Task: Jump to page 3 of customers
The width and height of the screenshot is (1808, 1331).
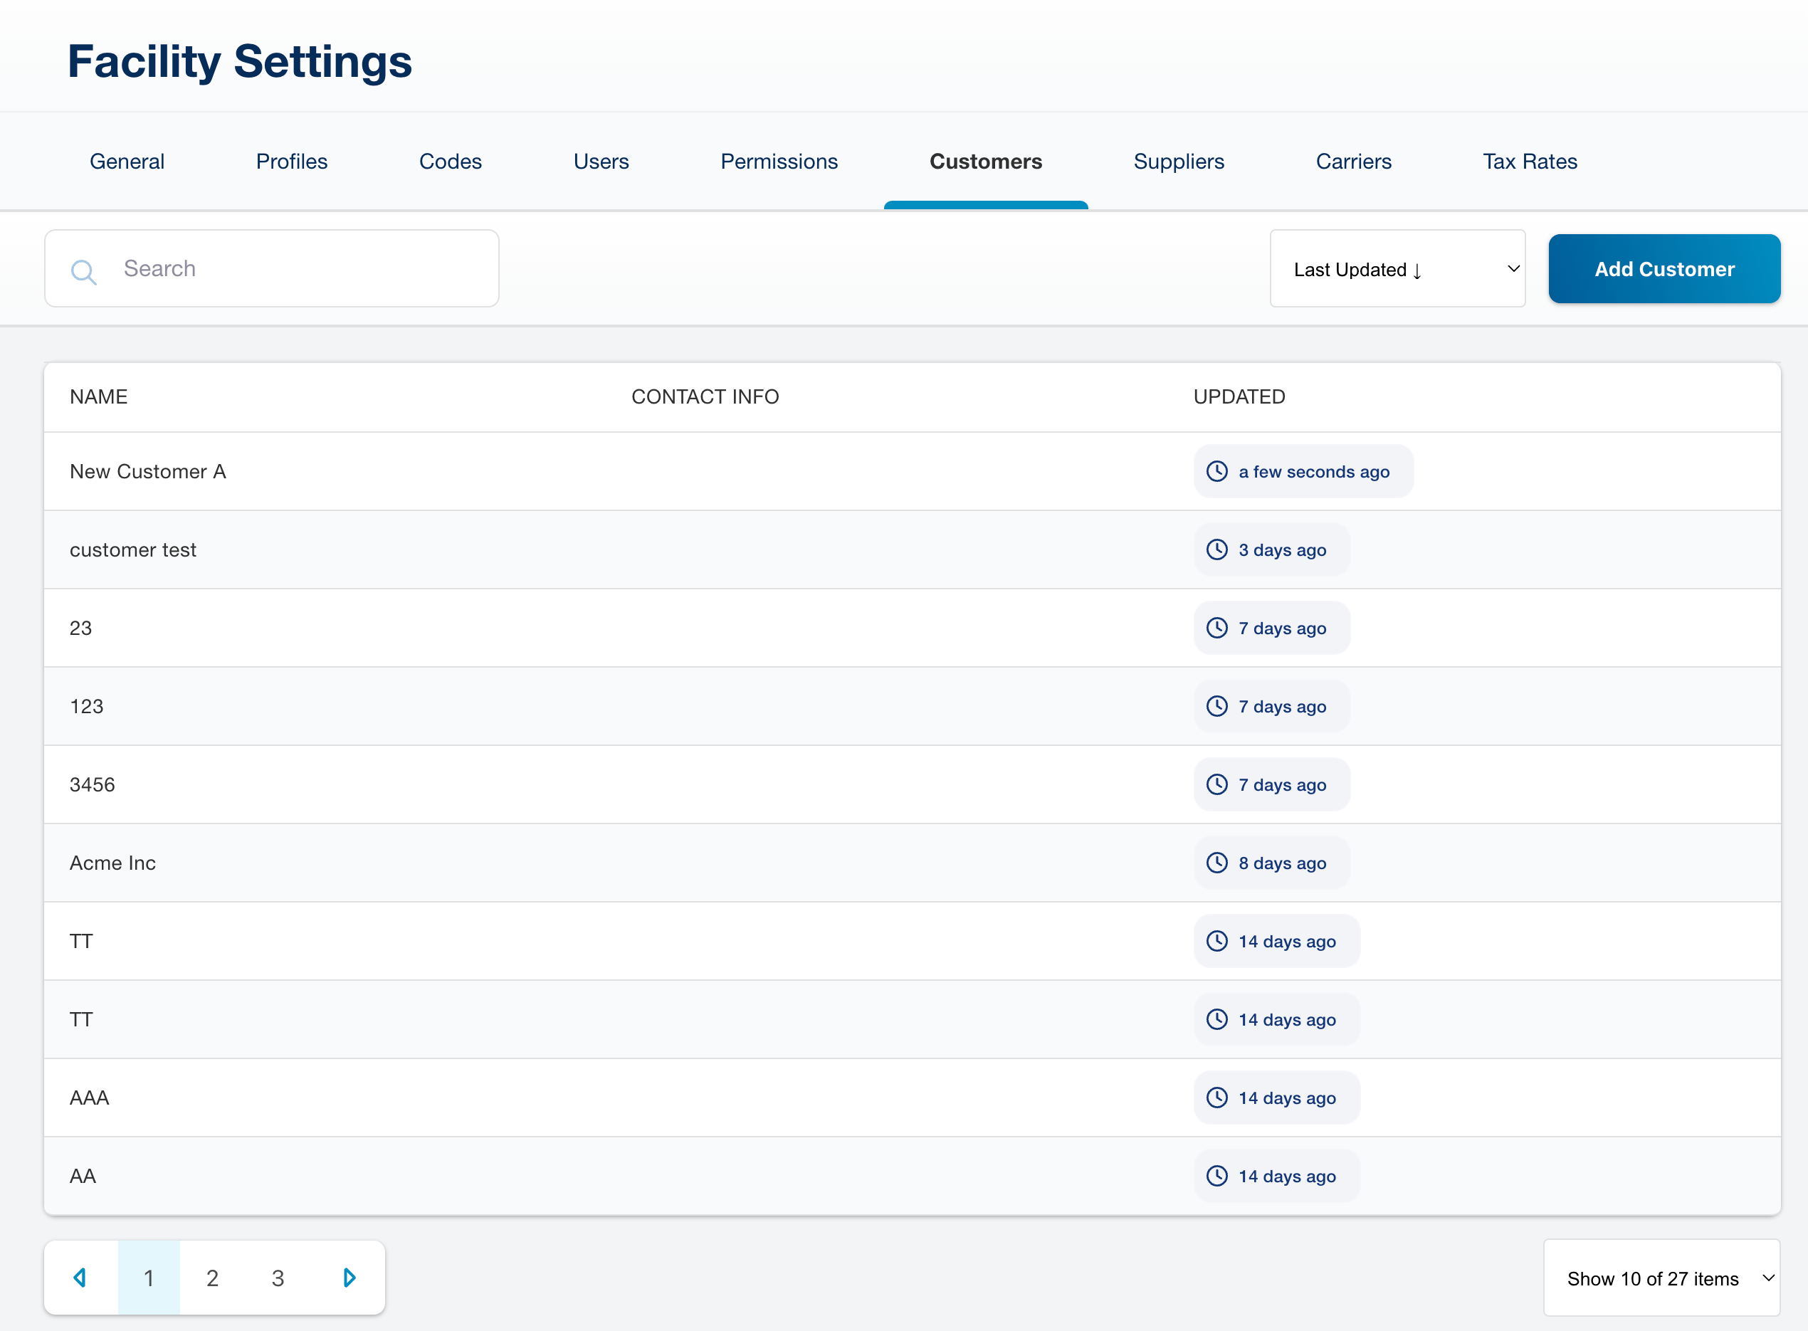Action: pos(278,1278)
